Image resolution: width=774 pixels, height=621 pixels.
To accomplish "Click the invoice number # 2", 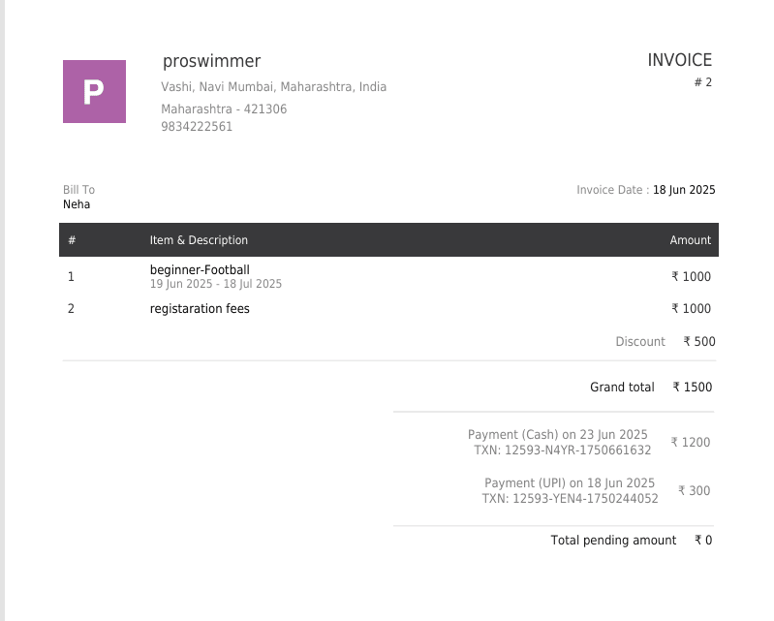I will pos(702,82).
